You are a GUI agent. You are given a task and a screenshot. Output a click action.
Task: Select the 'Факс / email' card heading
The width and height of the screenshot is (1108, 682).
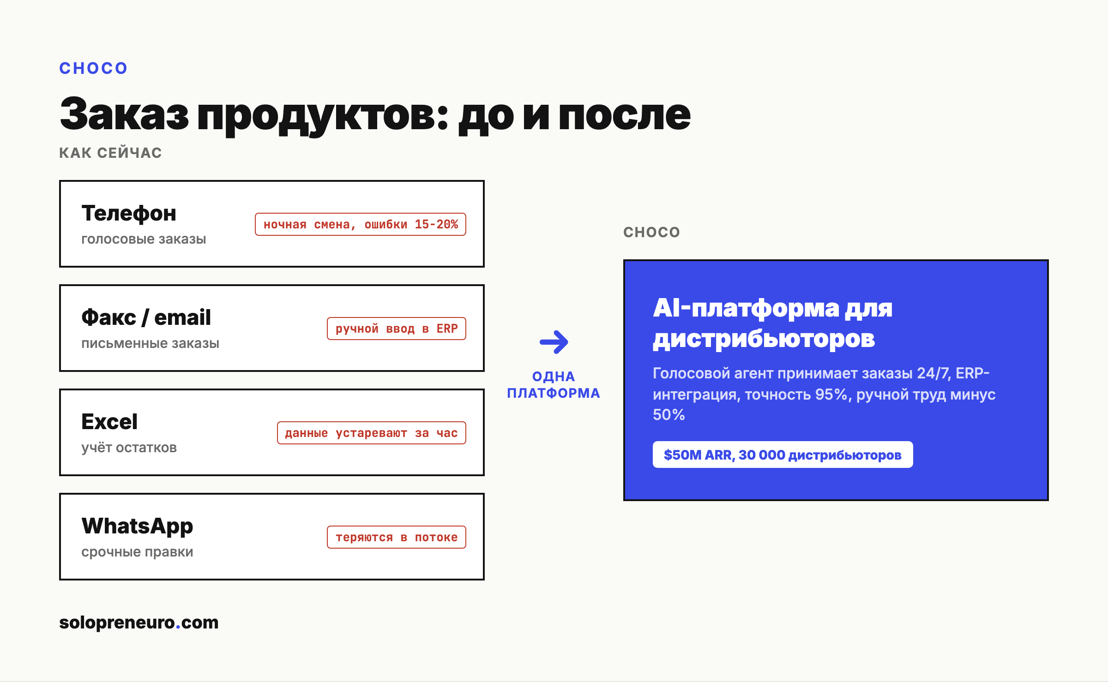pos(146,317)
